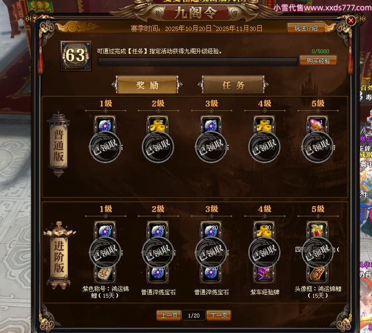The height and width of the screenshot is (333, 372).
Task: Click the 普通版 scroll banner
Action: point(59,145)
